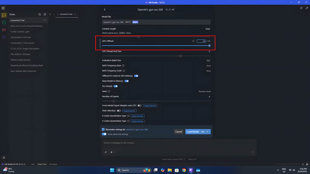
Task: Select the User mode tab
Action: click(x=33, y=164)
